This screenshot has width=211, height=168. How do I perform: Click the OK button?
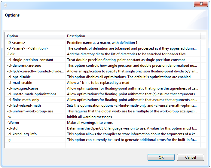(x=161, y=157)
